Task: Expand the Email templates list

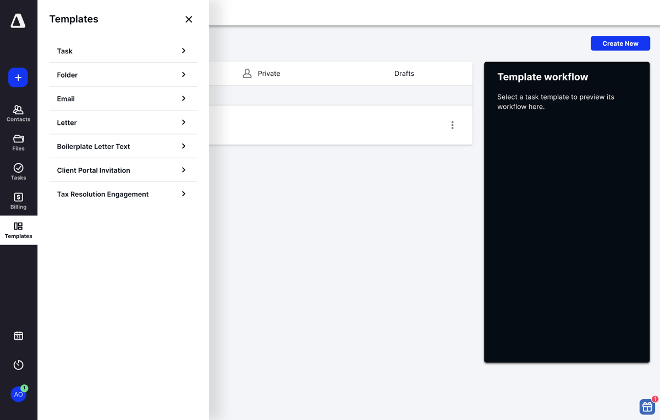Action: 122,98
